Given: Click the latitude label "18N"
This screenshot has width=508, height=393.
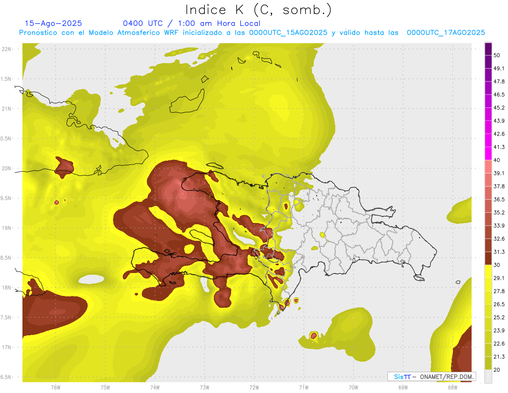Looking at the screenshot, I should click(7, 287).
